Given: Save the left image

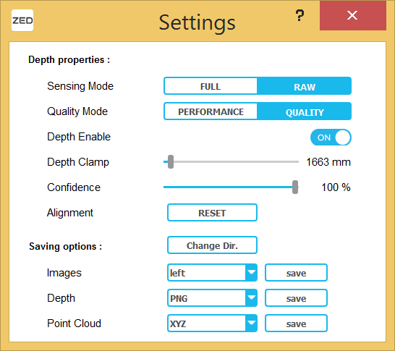Looking at the screenshot, I should (296, 273).
